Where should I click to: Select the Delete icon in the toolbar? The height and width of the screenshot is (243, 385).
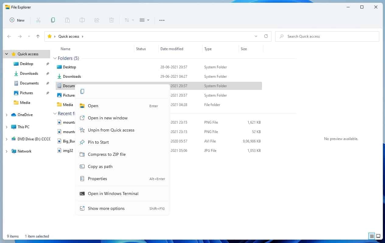click(x=111, y=20)
